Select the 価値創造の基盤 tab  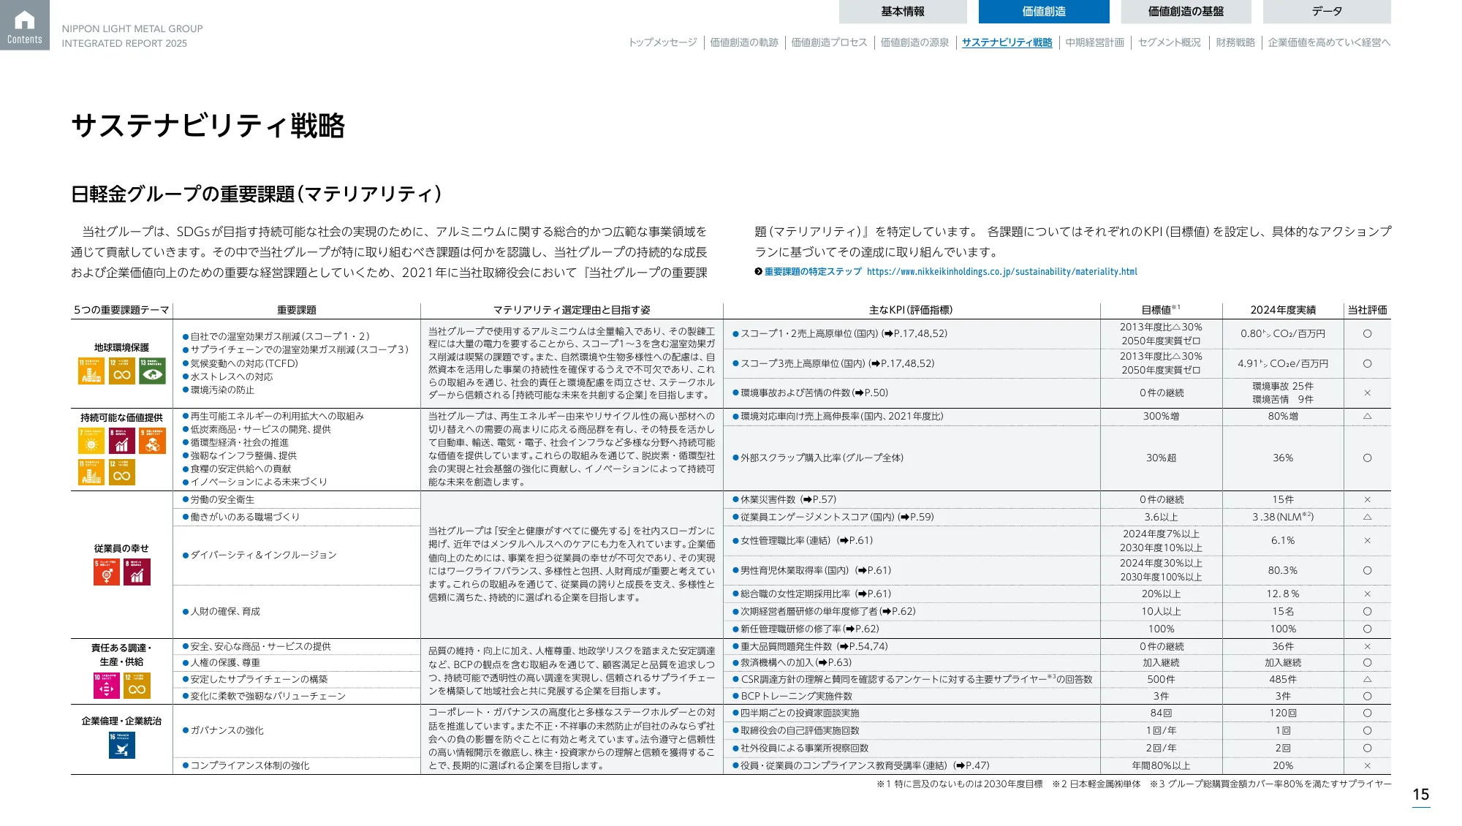[1186, 11]
